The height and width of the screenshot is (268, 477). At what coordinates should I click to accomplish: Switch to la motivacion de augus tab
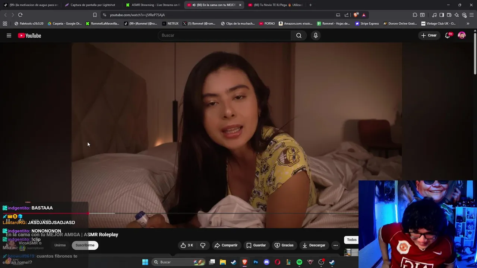tap(31, 5)
